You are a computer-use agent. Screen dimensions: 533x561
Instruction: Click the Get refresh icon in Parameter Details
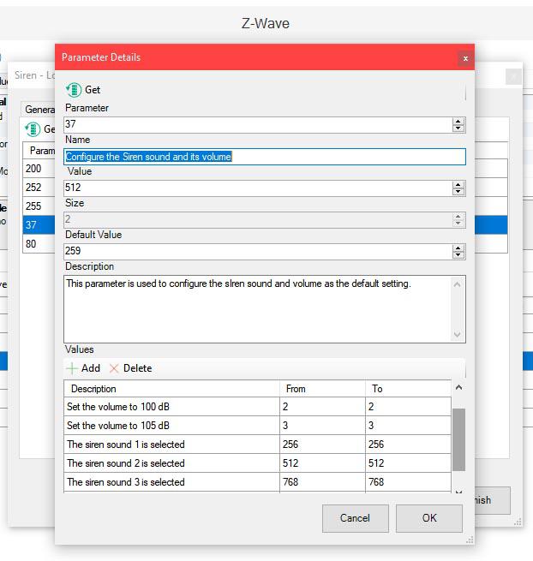coord(75,89)
